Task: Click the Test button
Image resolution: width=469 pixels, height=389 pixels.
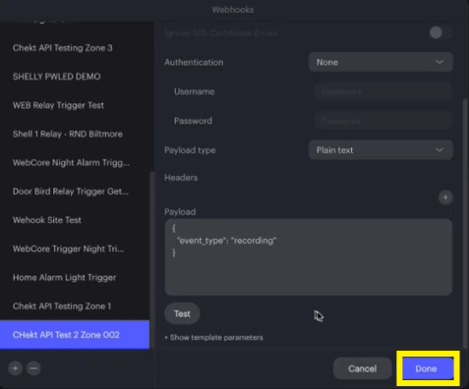Action: tap(182, 313)
